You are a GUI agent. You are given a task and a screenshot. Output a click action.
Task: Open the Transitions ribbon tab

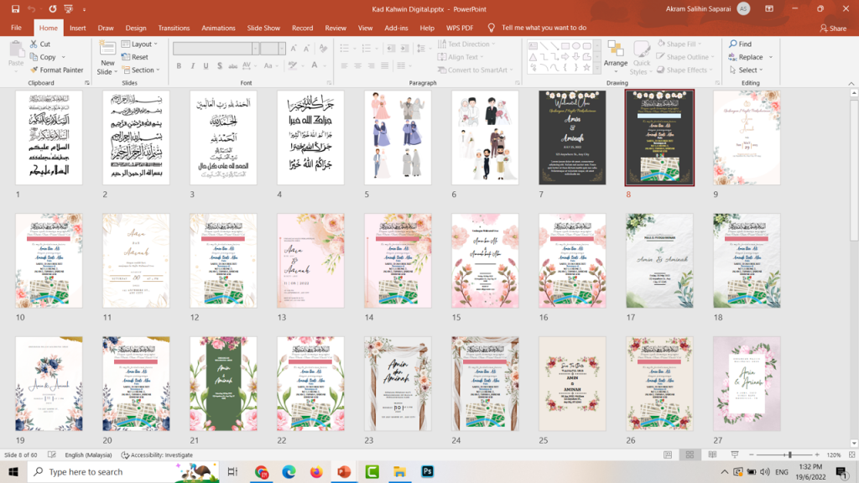(x=174, y=28)
